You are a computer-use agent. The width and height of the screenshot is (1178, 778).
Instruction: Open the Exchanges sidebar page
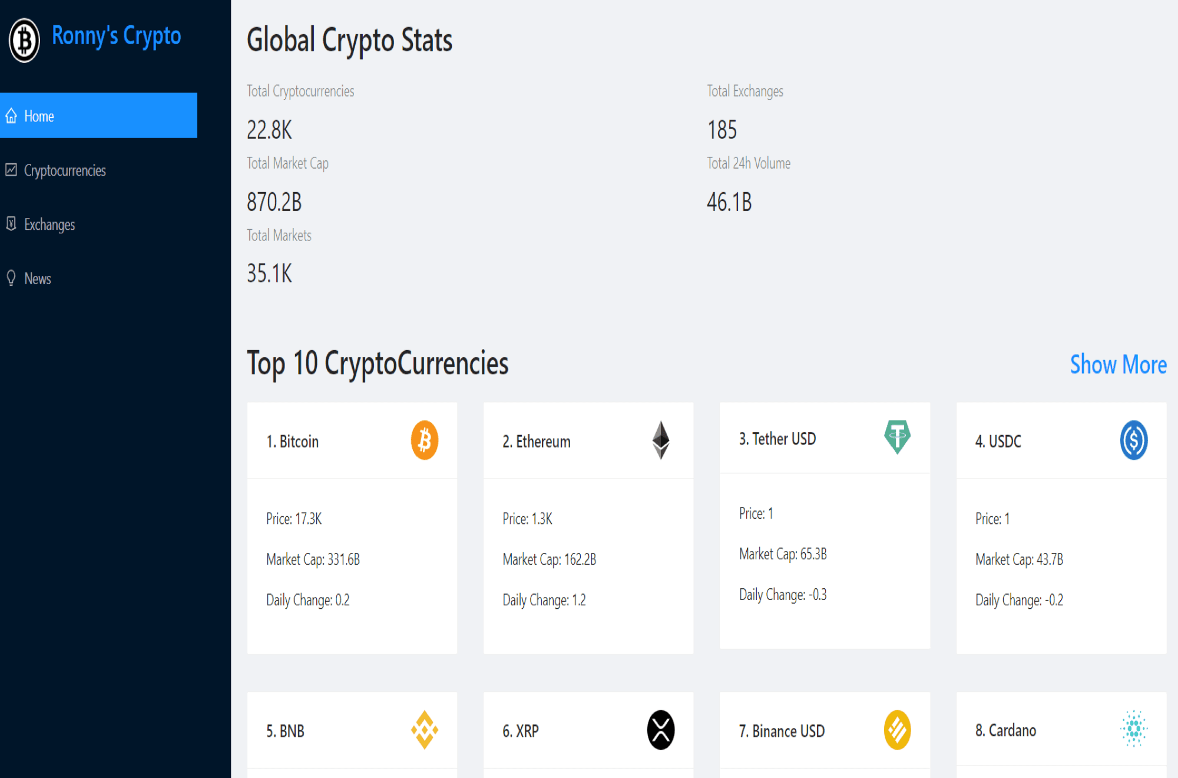[x=49, y=225]
